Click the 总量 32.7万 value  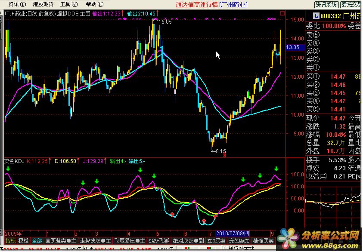[x=336, y=143]
